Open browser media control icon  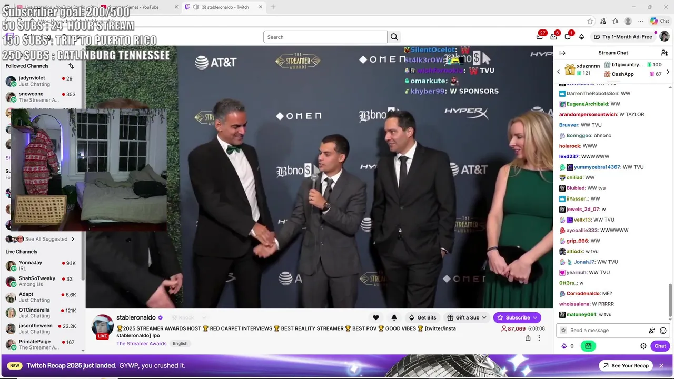click(x=603, y=21)
